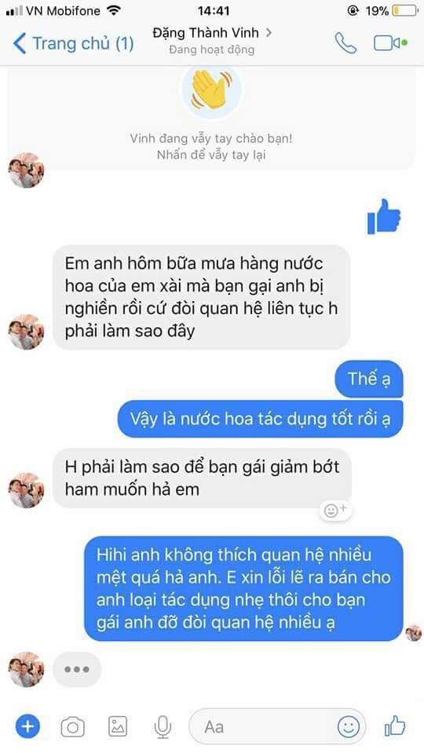Tap the battery indicator in status bar
424x753 pixels.
point(405,10)
